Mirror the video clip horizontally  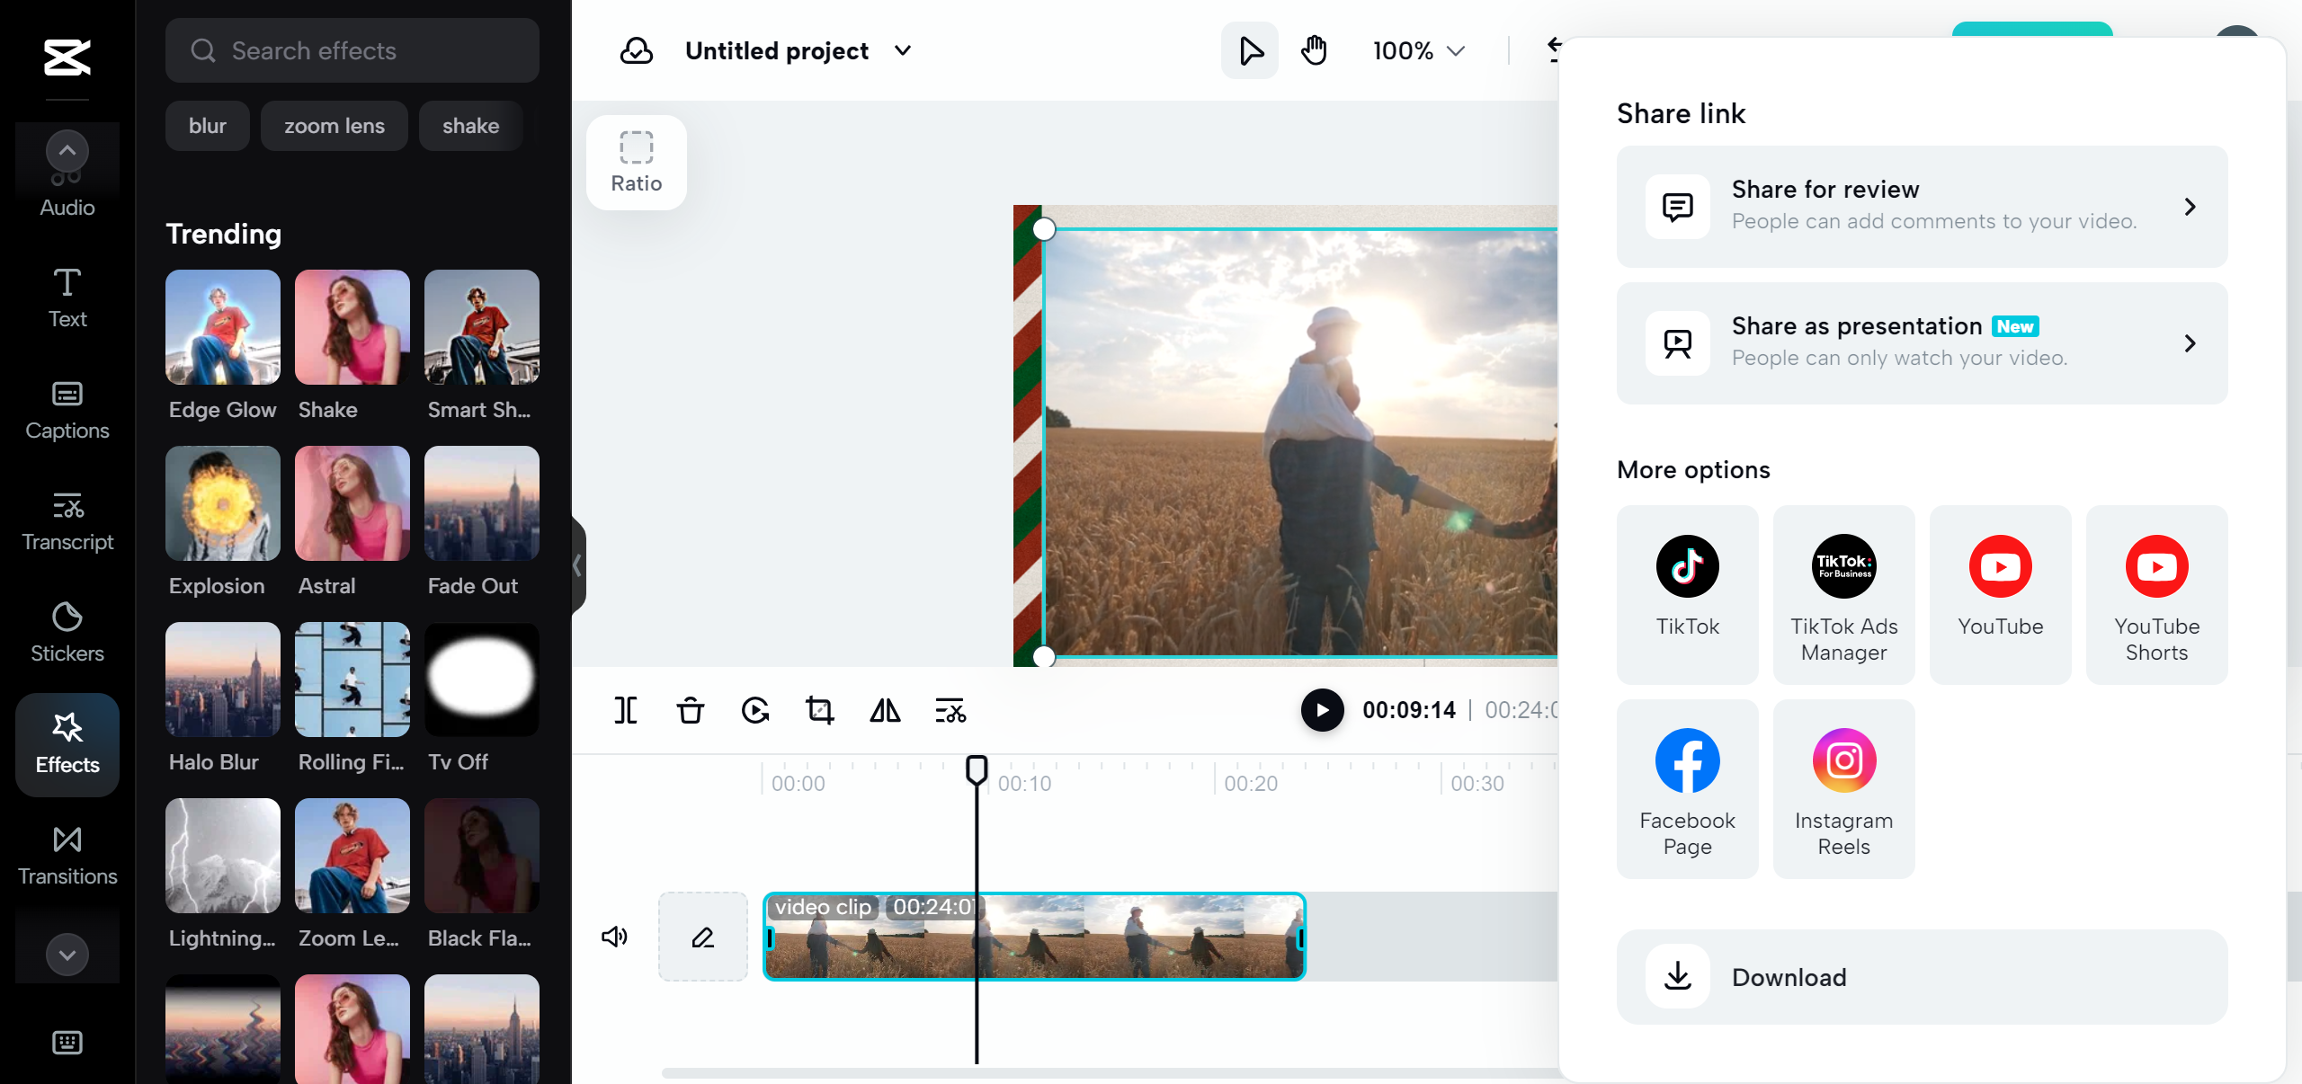(884, 710)
